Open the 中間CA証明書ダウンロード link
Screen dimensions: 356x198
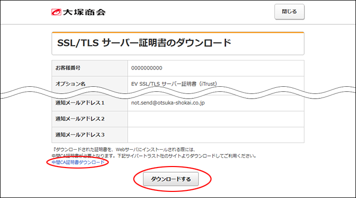(x=78, y=162)
